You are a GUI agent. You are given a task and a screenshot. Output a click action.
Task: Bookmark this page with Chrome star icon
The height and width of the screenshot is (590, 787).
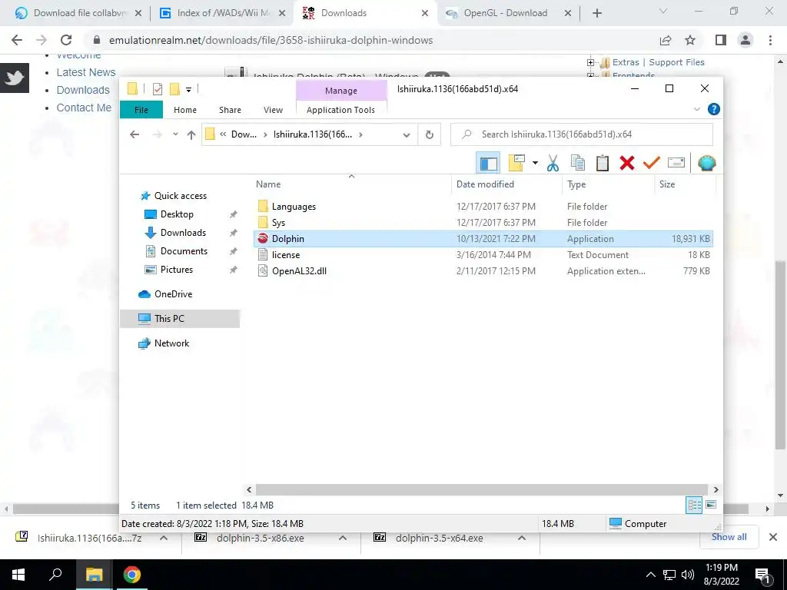(690, 40)
